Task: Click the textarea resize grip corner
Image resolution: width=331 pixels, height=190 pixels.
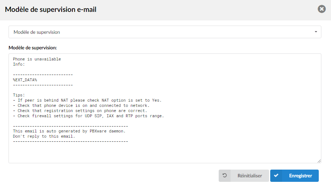Action: [319, 161]
